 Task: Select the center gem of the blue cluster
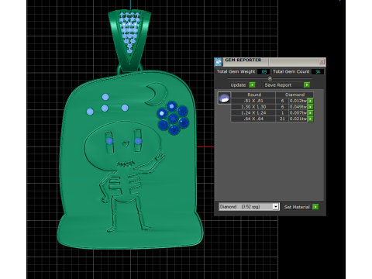click(x=173, y=119)
